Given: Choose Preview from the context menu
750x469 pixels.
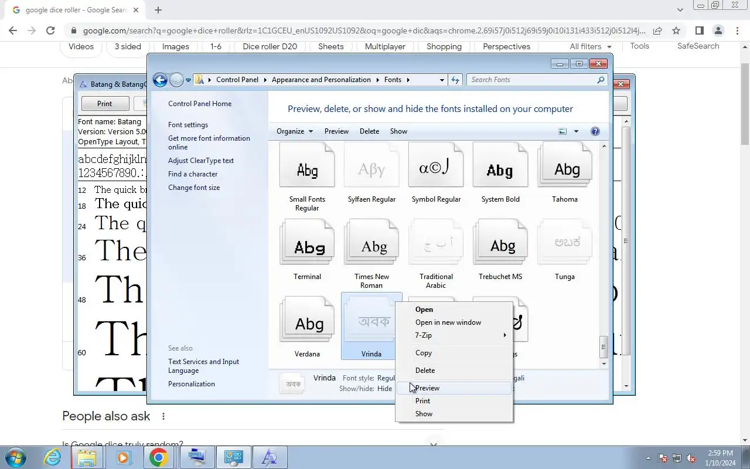Looking at the screenshot, I should tap(454, 388).
